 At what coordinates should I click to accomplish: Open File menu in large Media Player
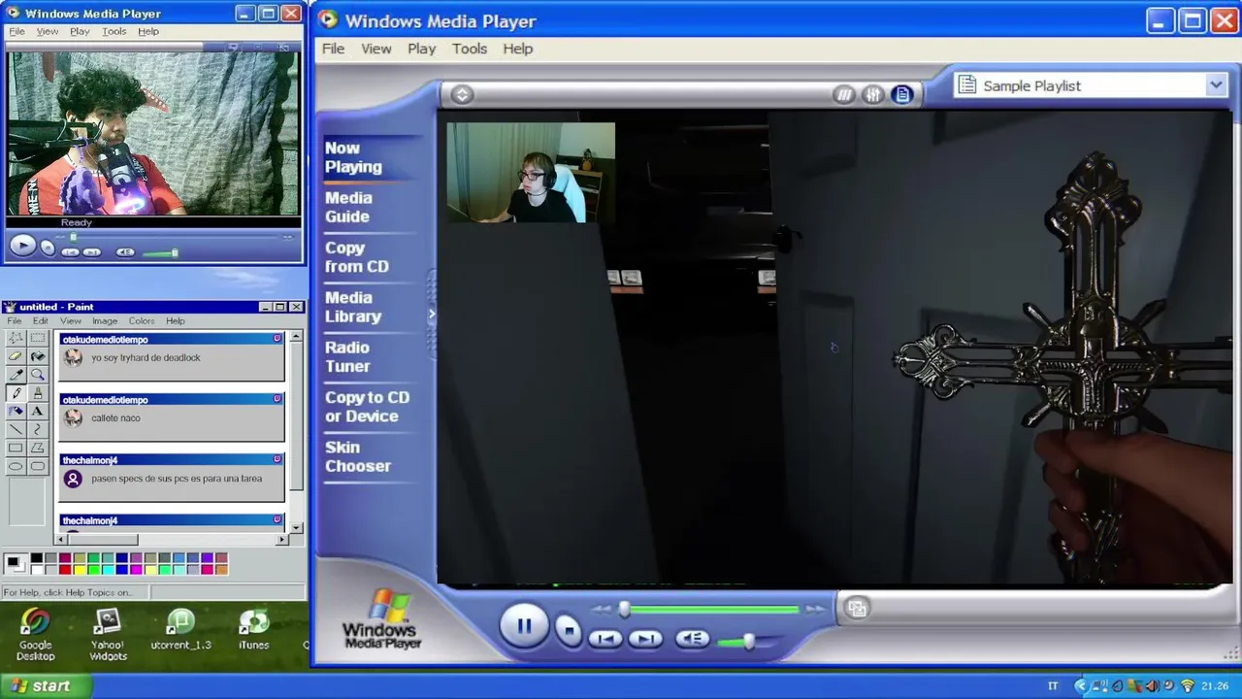333,49
